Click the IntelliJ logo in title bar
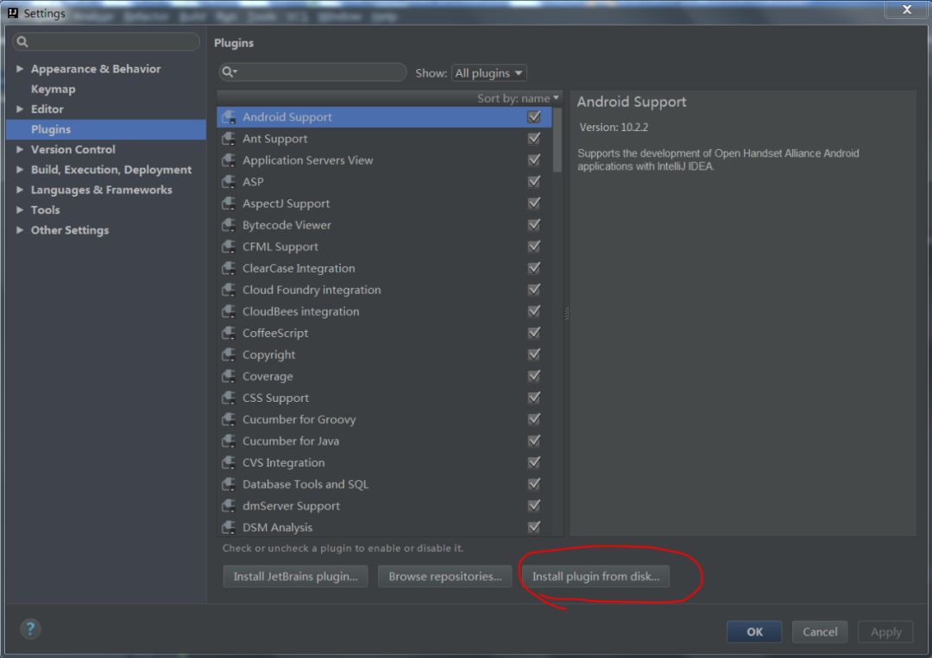Image resolution: width=932 pixels, height=658 pixels. (12, 12)
